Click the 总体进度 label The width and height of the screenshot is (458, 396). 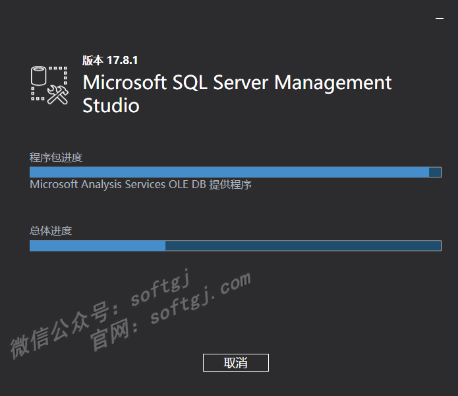(x=51, y=231)
